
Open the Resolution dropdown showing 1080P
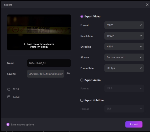tap(124, 36)
